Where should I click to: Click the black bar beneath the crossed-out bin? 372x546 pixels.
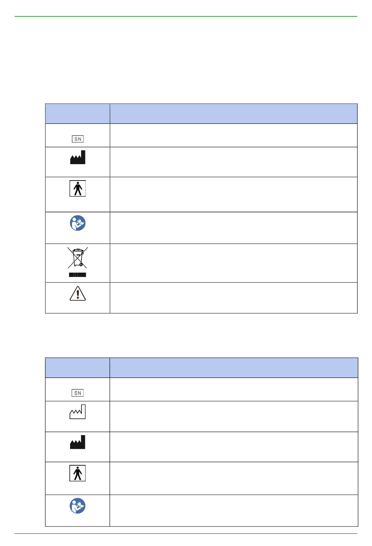tap(78, 275)
